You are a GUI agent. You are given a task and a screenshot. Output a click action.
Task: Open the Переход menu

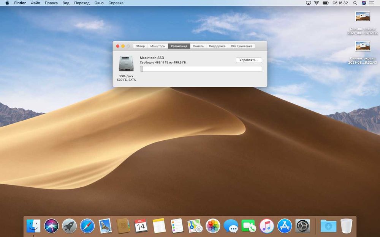(x=82, y=3)
